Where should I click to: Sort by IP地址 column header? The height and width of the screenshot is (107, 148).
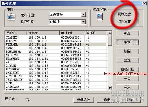pos(43,33)
